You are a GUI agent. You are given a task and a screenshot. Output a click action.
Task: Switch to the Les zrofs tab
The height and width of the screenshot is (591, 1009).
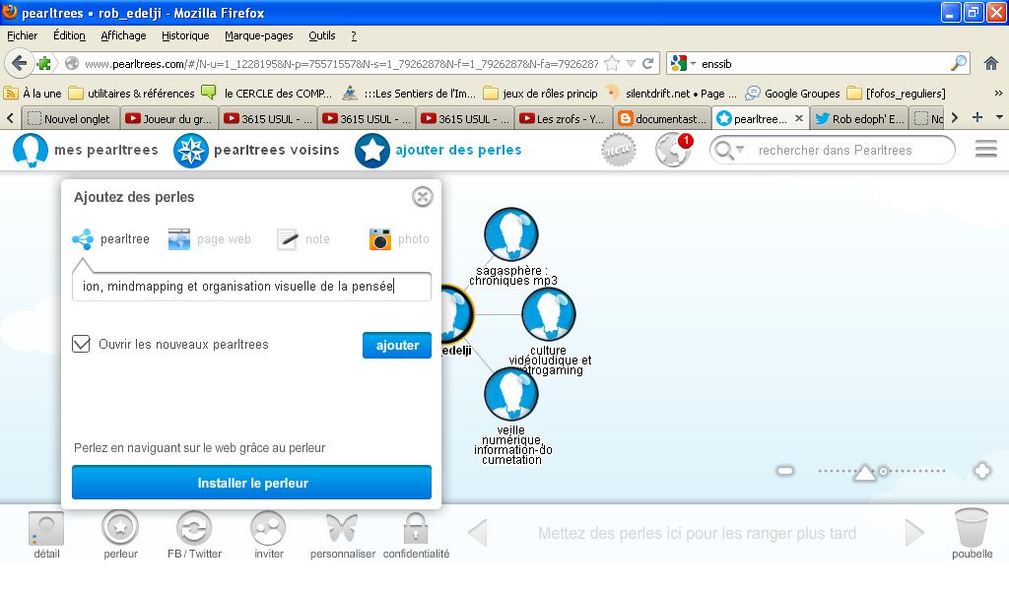click(563, 119)
